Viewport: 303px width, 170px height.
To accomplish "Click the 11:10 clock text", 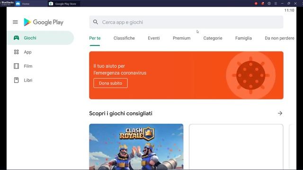I will 289,10.
